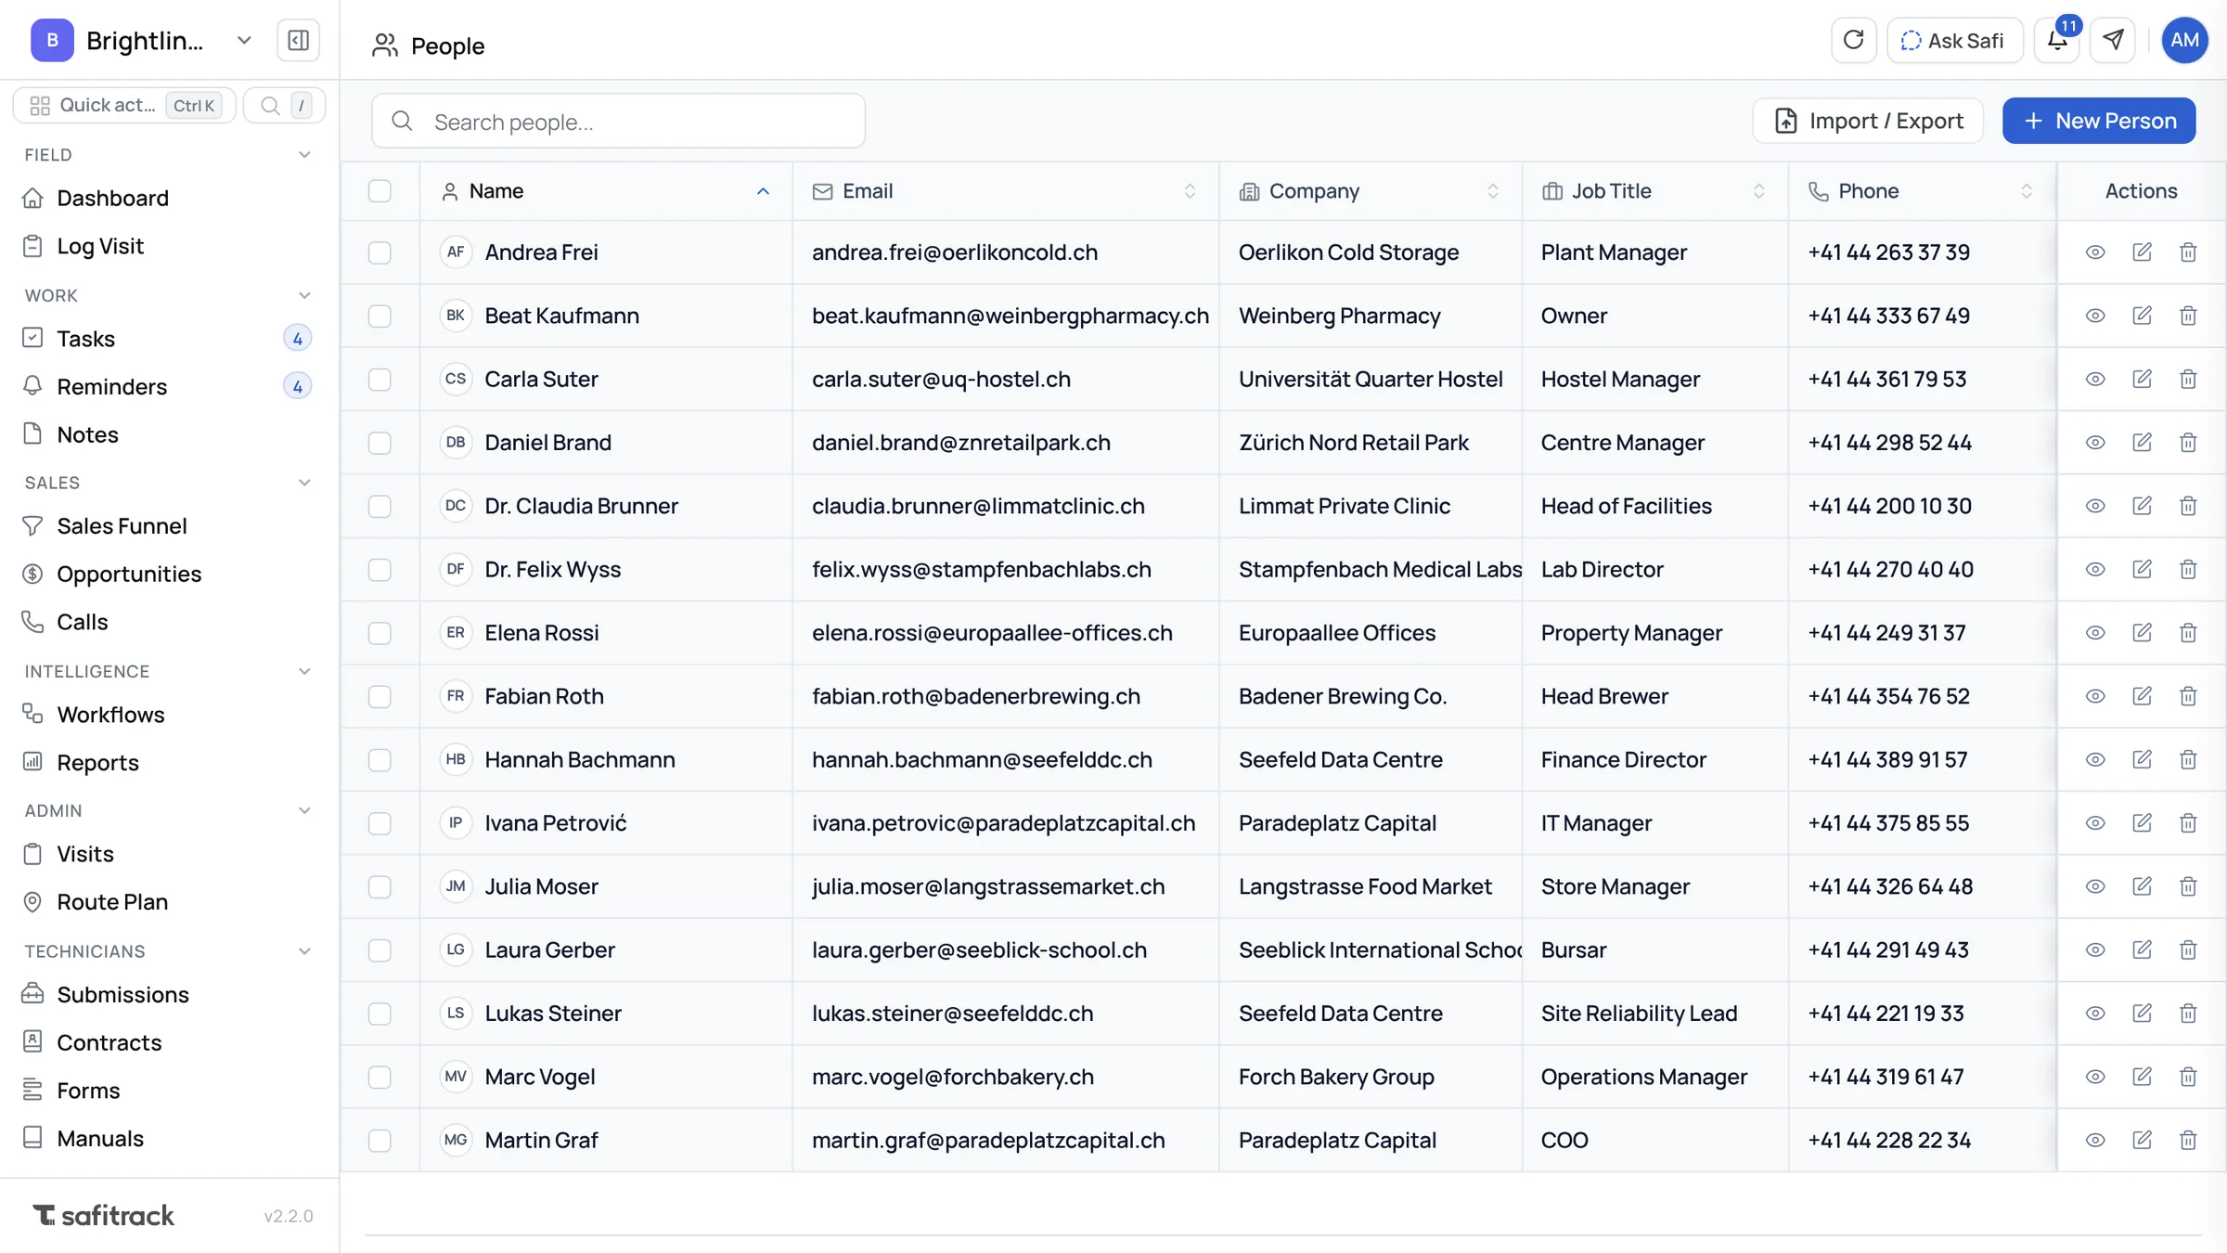Image resolution: width=2227 pixels, height=1253 pixels.
Task: Edit Martin Graf record pencil icon
Action: point(2142,1141)
